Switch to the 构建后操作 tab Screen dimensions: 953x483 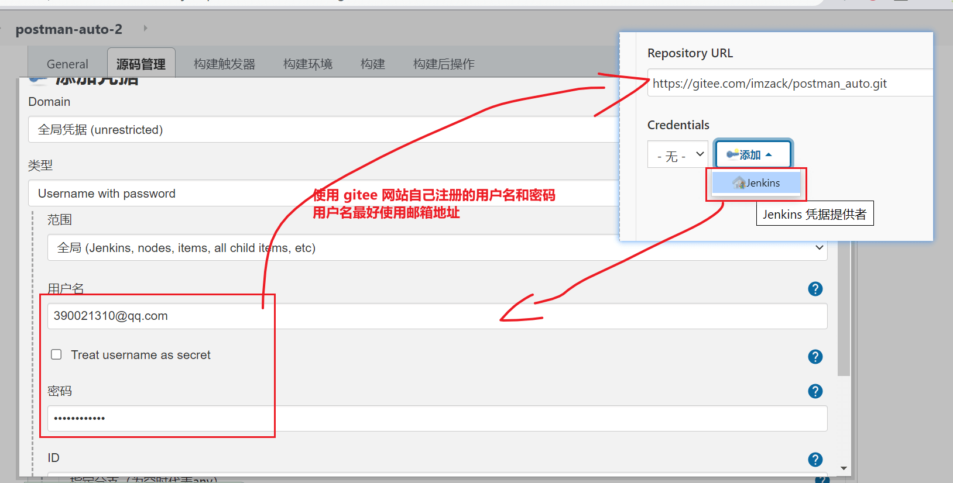click(444, 64)
